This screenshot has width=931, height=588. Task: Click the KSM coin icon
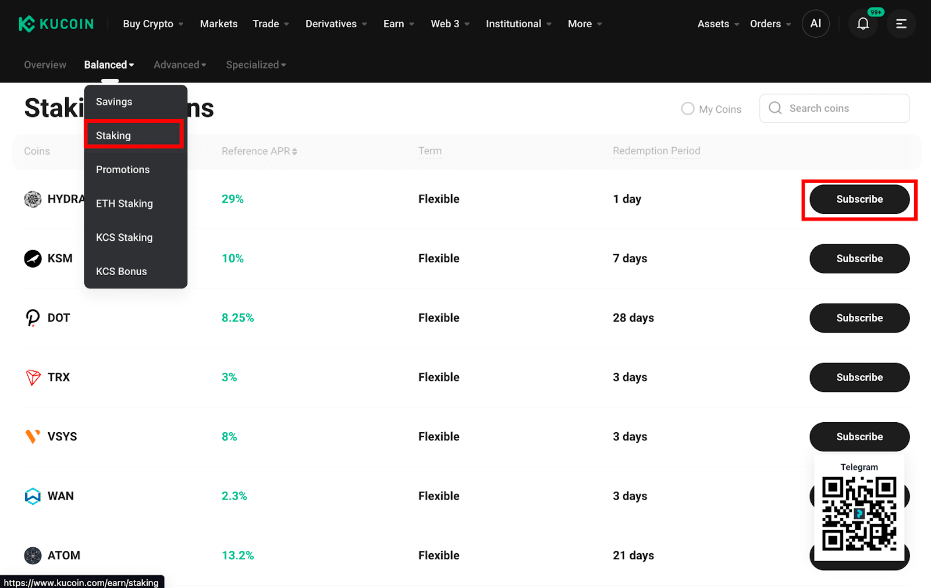click(33, 258)
